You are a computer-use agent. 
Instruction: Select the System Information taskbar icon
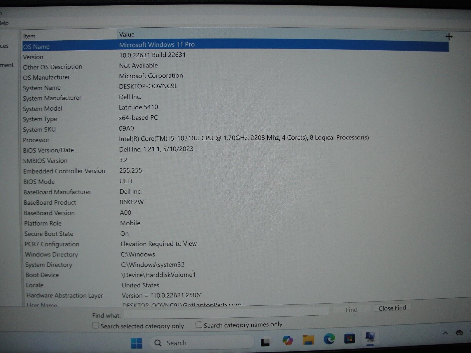pyautogui.click(x=370, y=337)
